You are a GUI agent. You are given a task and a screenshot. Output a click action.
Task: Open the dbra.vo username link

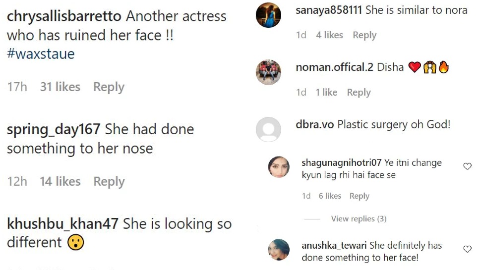pos(314,124)
